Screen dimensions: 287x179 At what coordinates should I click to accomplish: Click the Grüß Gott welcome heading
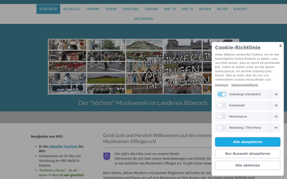click(x=157, y=138)
